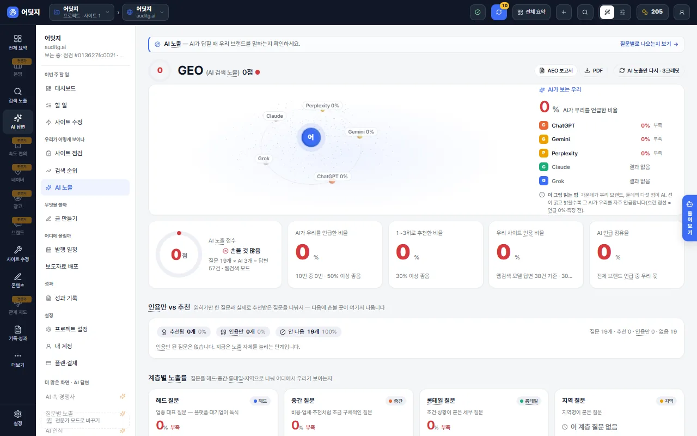Select AI 노출 menu item
Viewport: 697px width, 436px height.
pyautogui.click(x=85, y=187)
